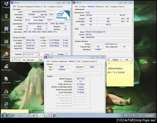Click the Intel Pentium inside logo

63,16
